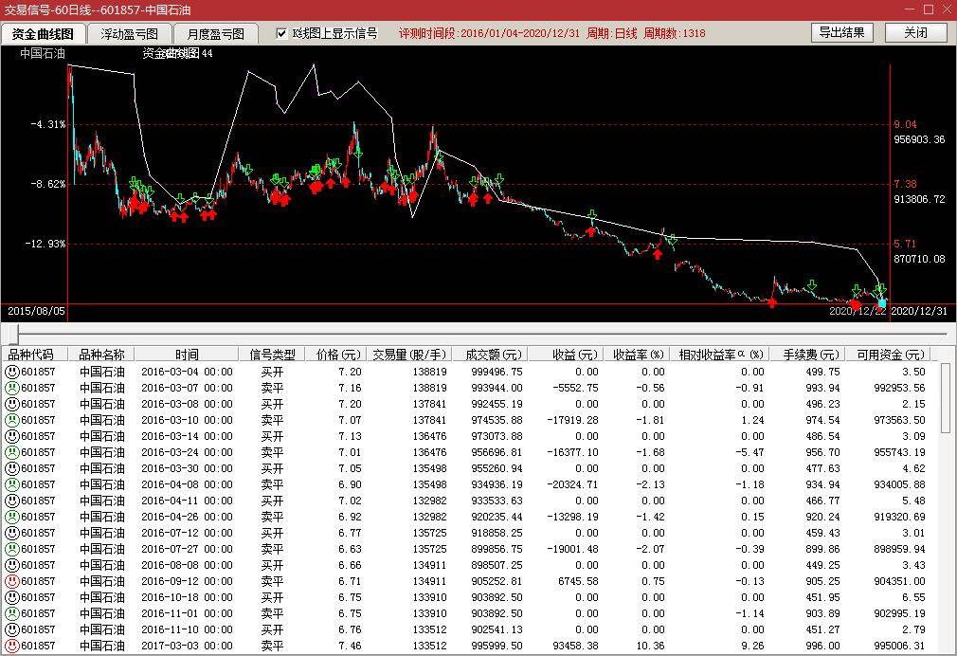
Task: Click face icon of 2016-03-14 row
Action: coord(12,436)
